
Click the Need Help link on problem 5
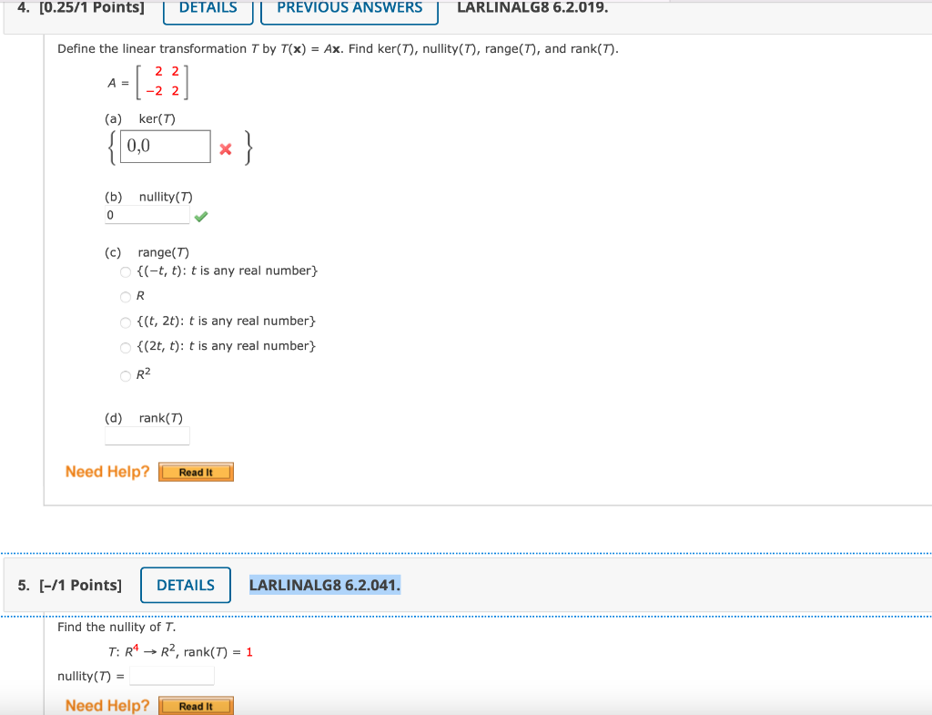[x=106, y=705]
